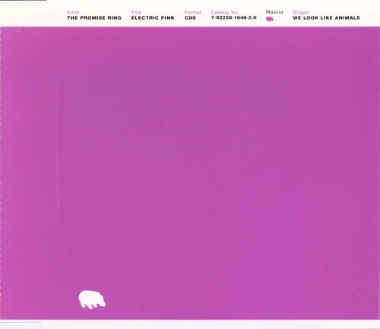Image resolution: width=380 pixels, height=329 pixels.
Task: Click the 'Mascot' label
Action: coord(274,12)
